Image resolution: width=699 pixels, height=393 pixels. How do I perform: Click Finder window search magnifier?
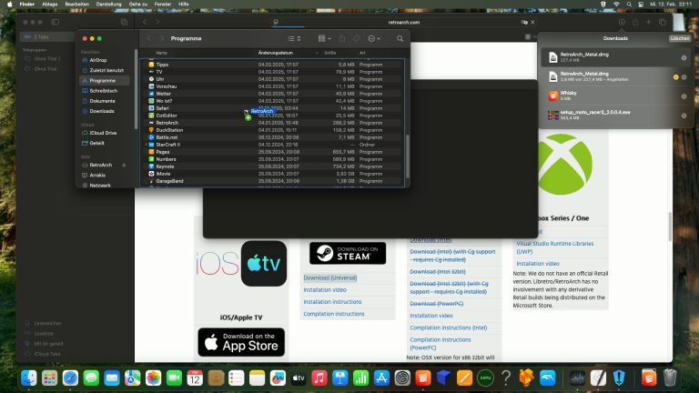coord(400,39)
